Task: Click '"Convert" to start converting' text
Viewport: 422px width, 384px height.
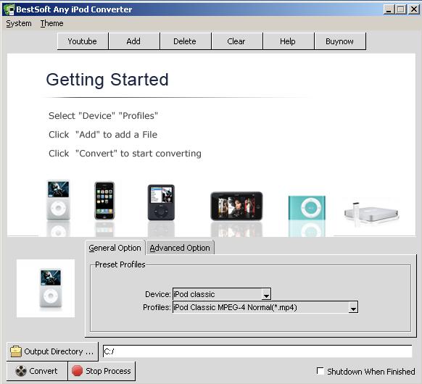Action: click(x=138, y=154)
